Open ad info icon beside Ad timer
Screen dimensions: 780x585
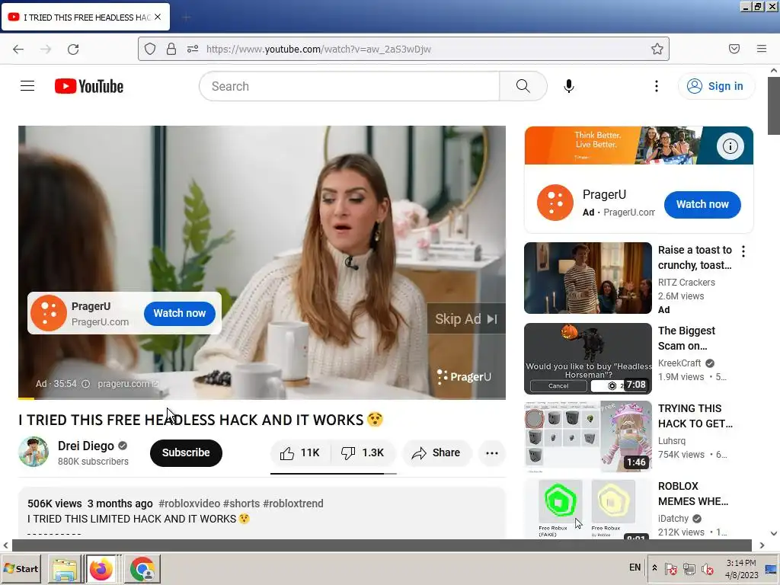click(85, 384)
